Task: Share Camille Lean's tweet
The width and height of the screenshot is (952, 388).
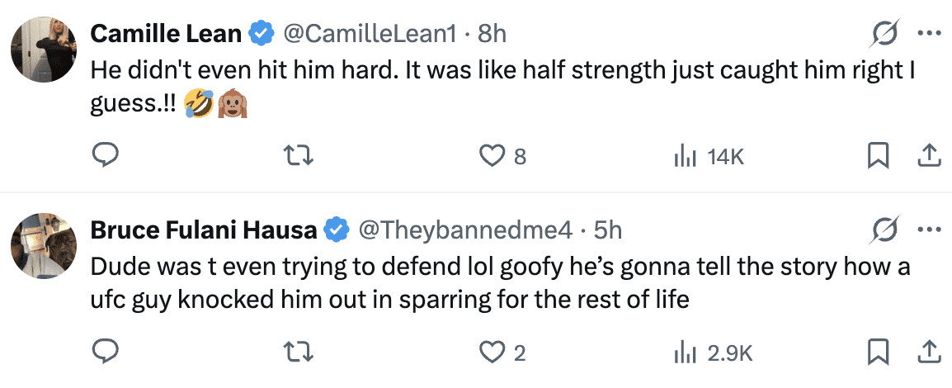Action: click(x=926, y=155)
